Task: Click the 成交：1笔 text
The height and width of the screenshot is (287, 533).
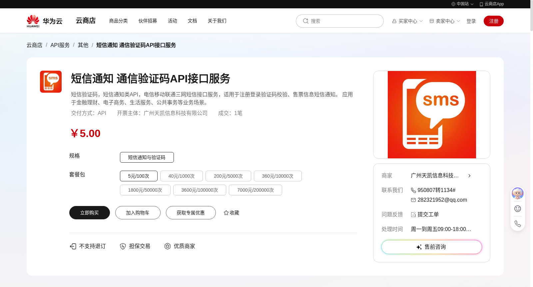Action: tap(230, 113)
